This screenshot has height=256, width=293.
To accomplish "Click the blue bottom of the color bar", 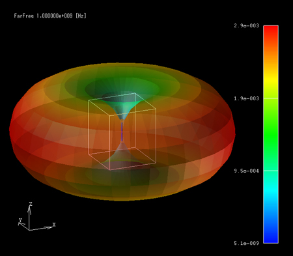I will click(x=271, y=235).
